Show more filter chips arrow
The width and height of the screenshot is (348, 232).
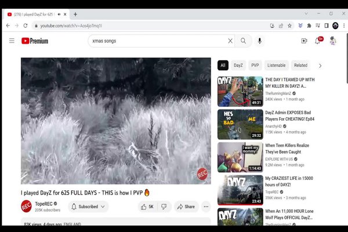320,66
